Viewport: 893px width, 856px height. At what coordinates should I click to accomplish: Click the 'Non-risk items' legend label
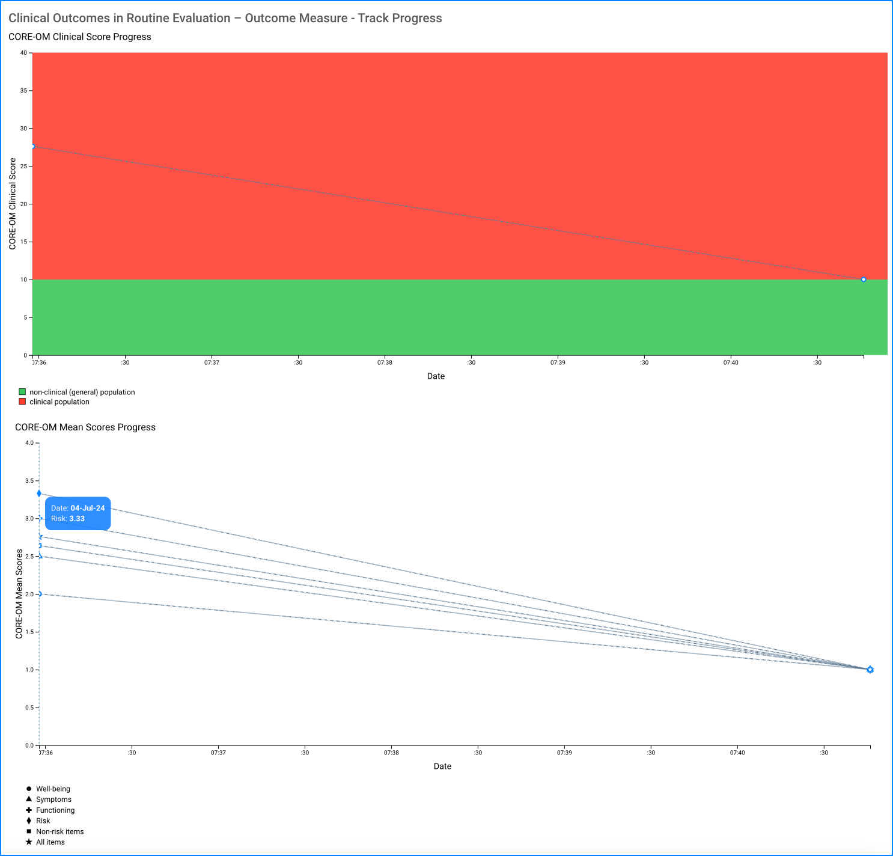[x=60, y=831]
